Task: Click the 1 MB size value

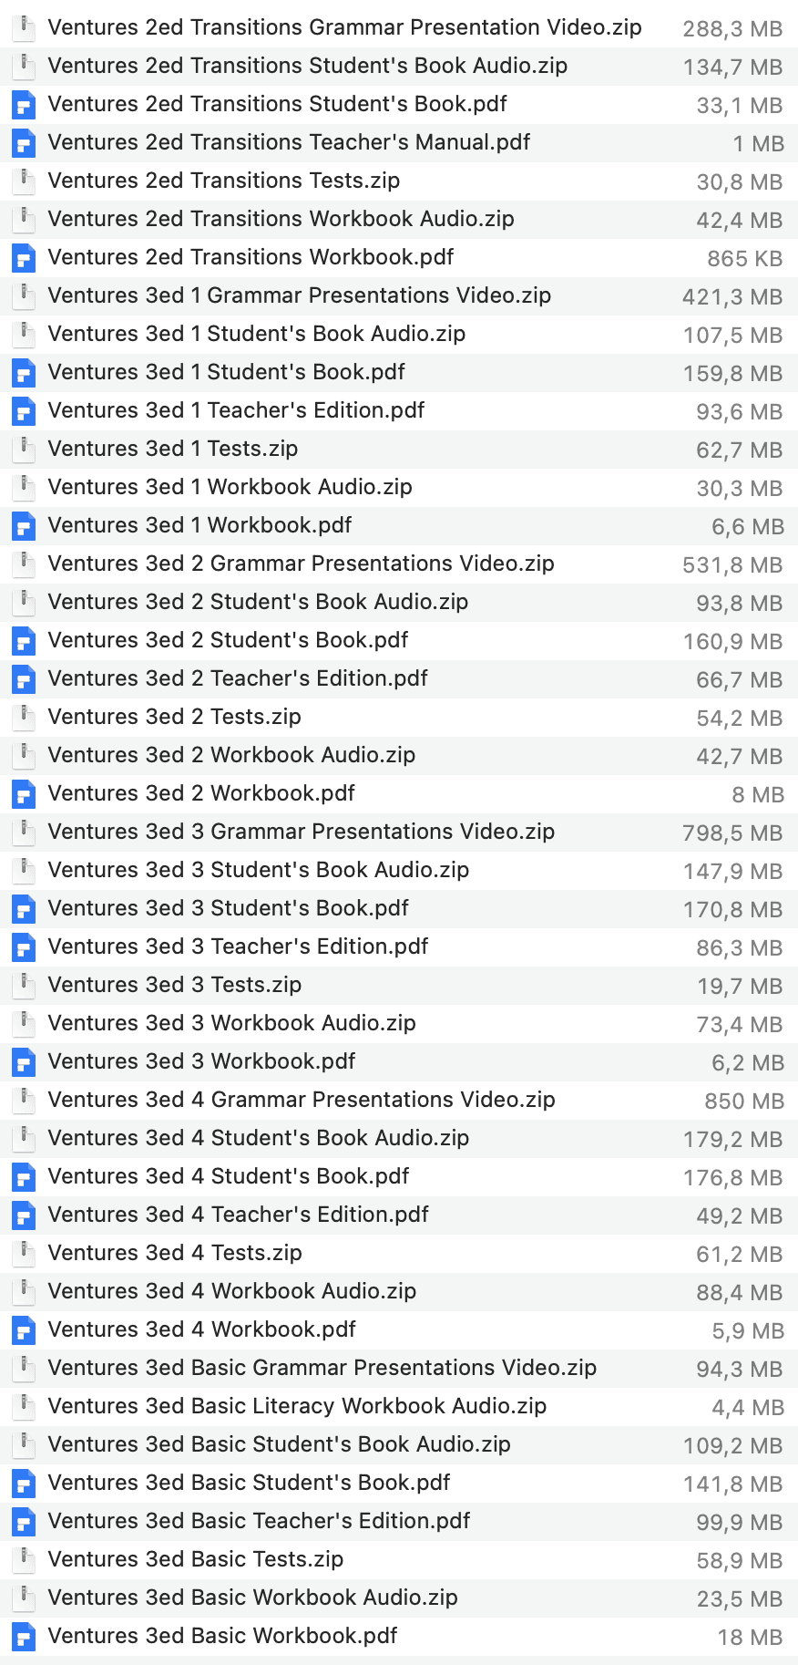Action: pyautogui.click(x=758, y=144)
